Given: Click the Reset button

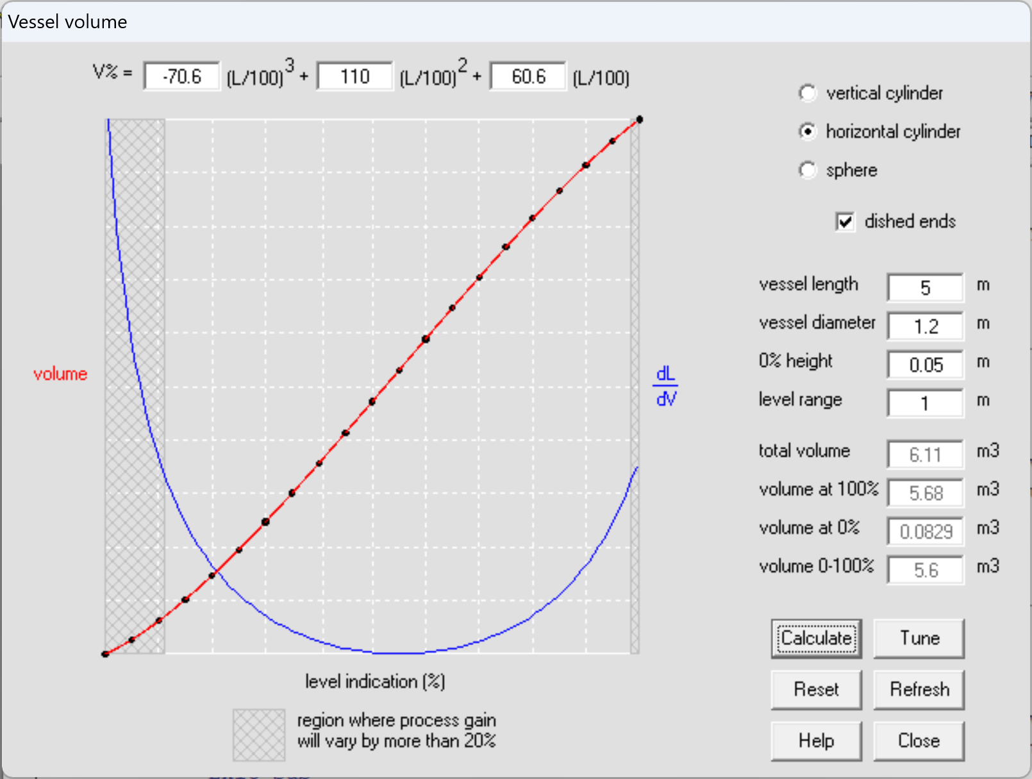Looking at the screenshot, I should pyautogui.click(x=816, y=690).
